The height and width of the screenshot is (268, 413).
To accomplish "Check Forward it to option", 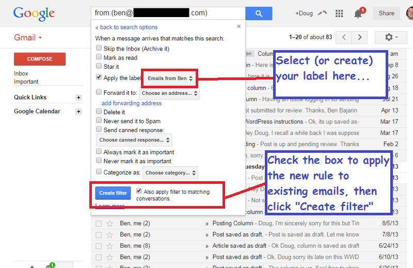I will [99, 92].
